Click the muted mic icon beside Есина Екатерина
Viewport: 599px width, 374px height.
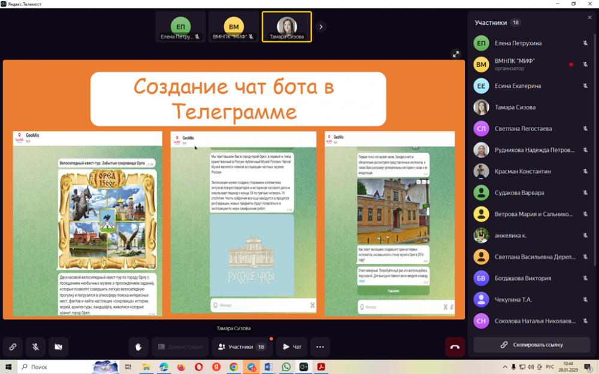tap(585, 86)
